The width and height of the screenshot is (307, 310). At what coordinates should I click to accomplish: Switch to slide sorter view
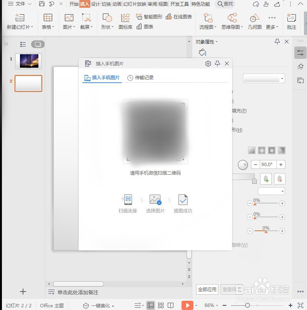pos(161,305)
